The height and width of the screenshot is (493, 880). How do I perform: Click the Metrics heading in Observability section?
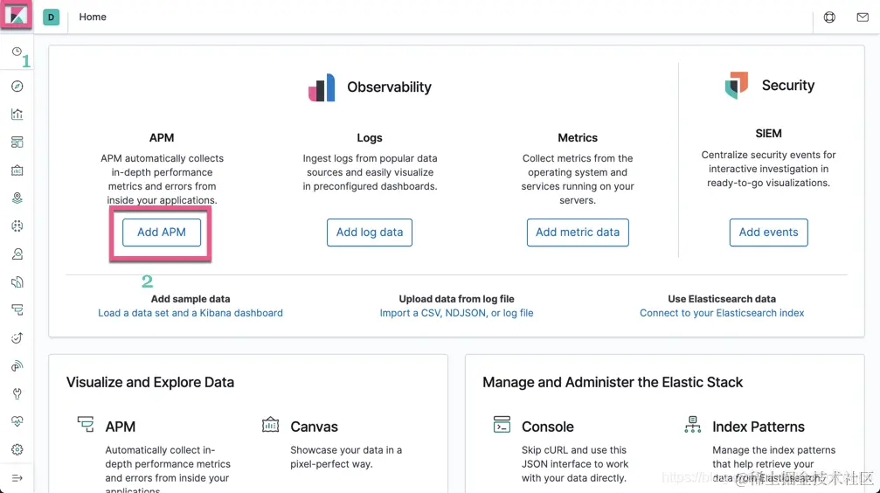[578, 137]
